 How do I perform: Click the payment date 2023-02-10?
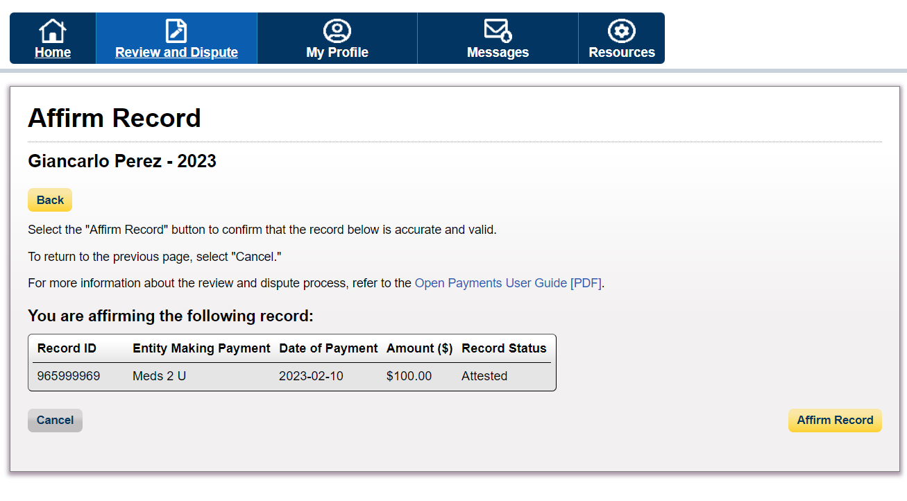(x=311, y=376)
